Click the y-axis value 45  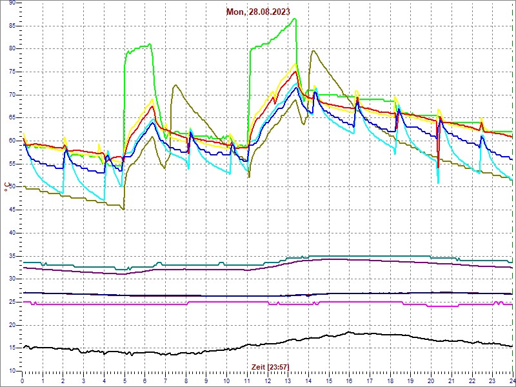(x=12, y=210)
